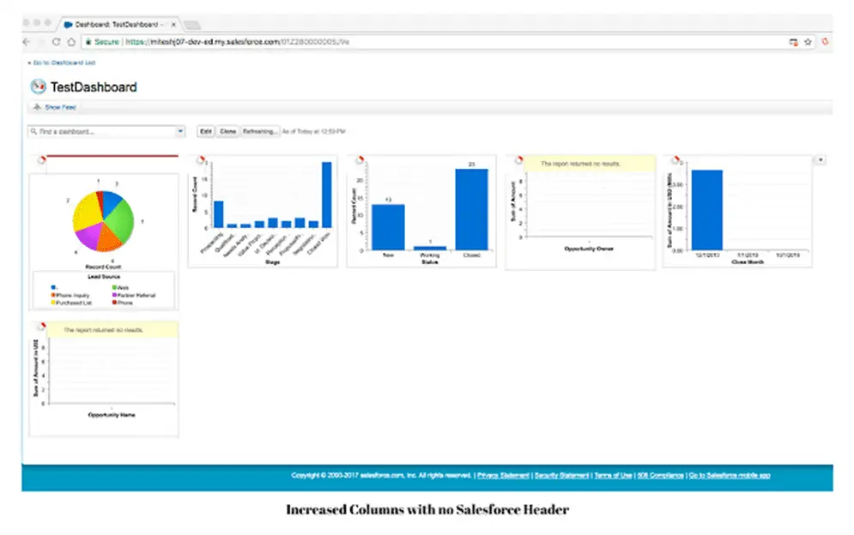
Task: Click the Refreshing... button
Action: (260, 131)
